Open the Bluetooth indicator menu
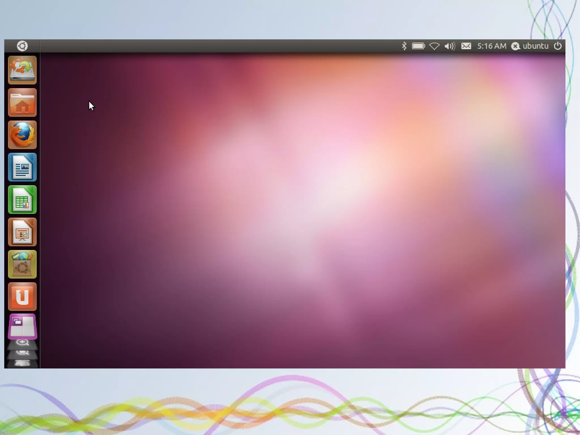580x435 pixels. click(x=404, y=46)
